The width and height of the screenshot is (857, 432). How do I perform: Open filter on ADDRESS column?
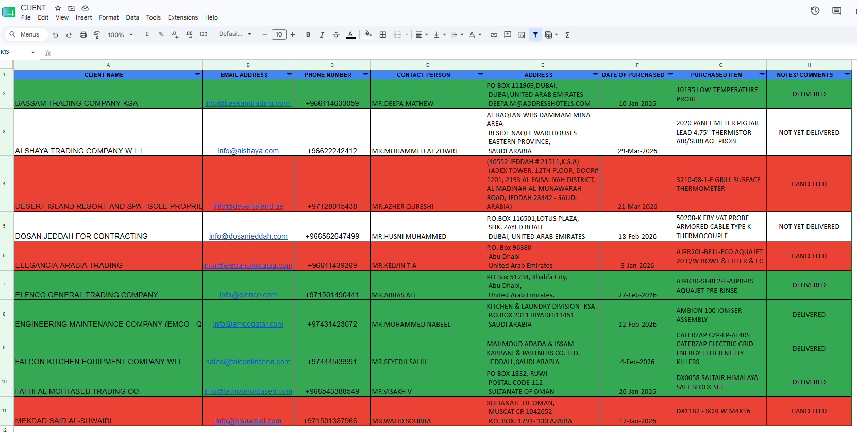click(x=595, y=75)
